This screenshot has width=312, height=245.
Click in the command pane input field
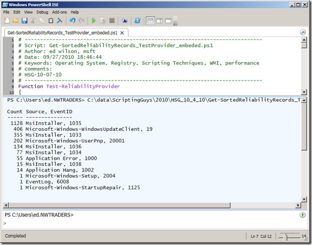point(151,223)
